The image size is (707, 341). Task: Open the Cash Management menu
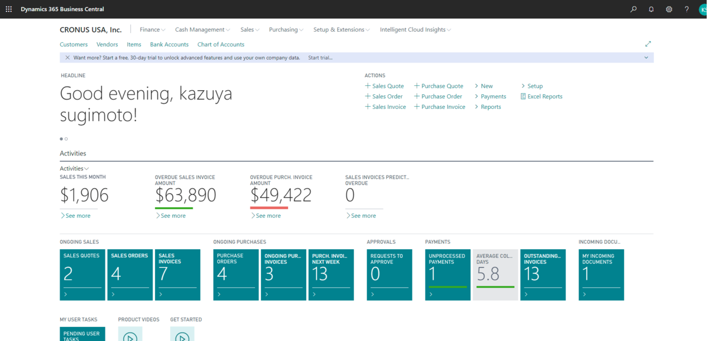[203, 29]
